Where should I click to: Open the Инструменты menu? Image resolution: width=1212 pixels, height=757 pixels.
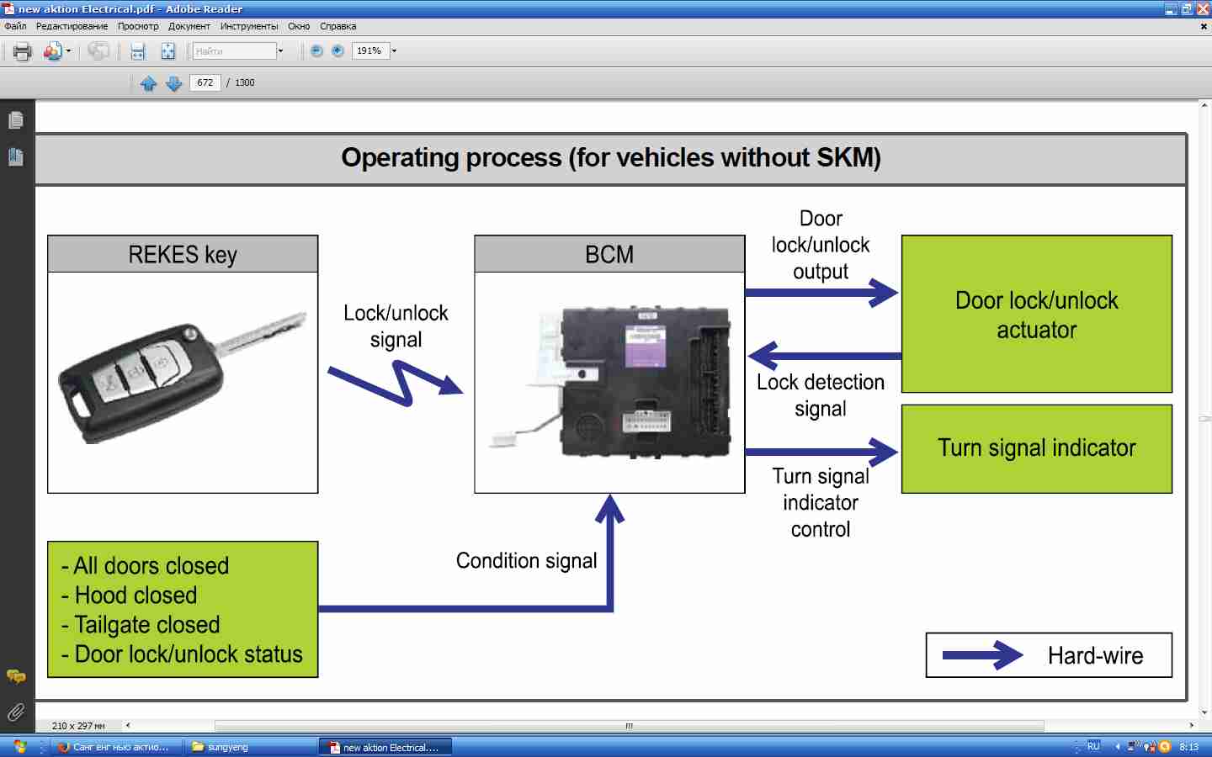coord(248,26)
